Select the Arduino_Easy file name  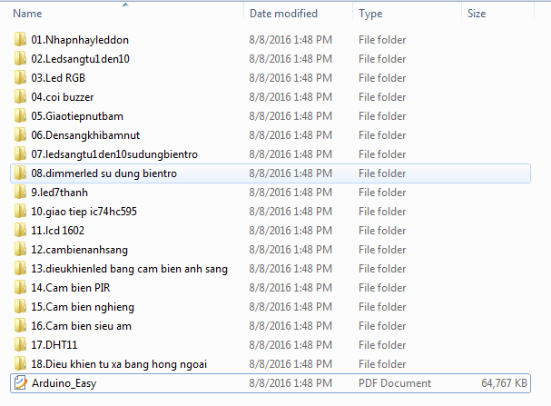pos(64,383)
